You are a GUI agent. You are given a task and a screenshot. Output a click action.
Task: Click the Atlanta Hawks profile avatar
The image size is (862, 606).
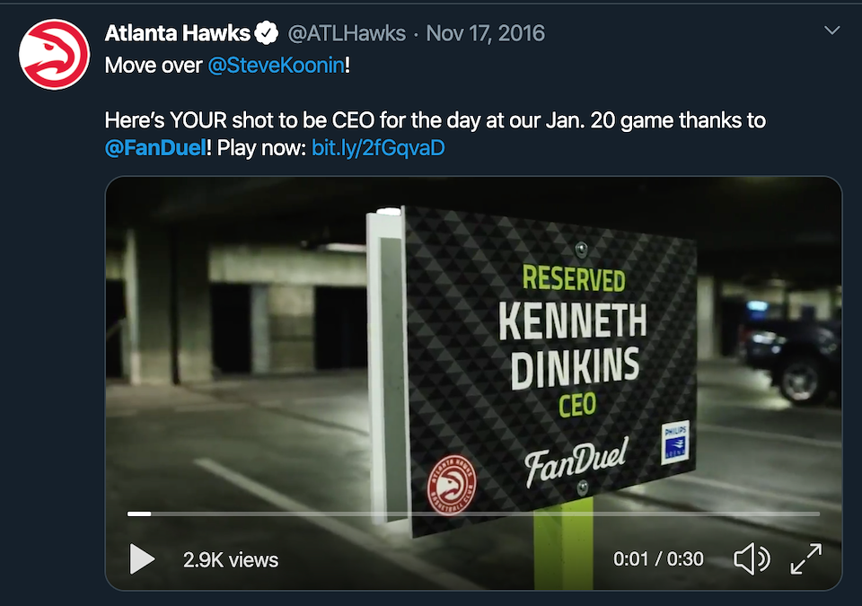click(55, 55)
